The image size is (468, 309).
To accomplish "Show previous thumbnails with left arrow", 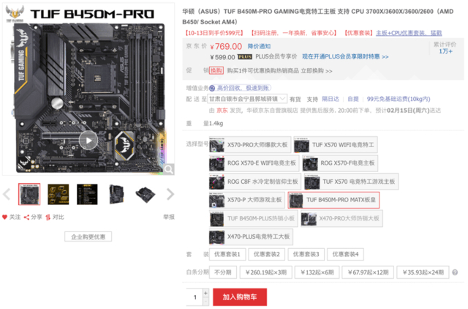I will coord(7,194).
